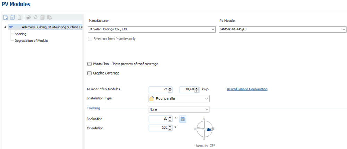The height and width of the screenshot is (149, 347).
Task: Open Desired Ratio to Consumption link
Action: (x=247, y=89)
